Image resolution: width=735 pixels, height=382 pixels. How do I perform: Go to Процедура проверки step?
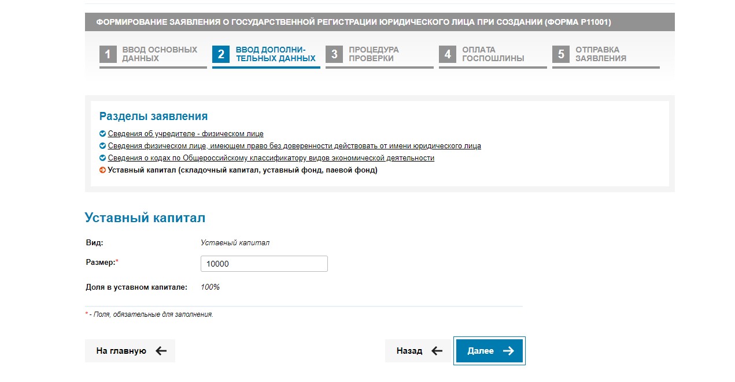coord(379,56)
